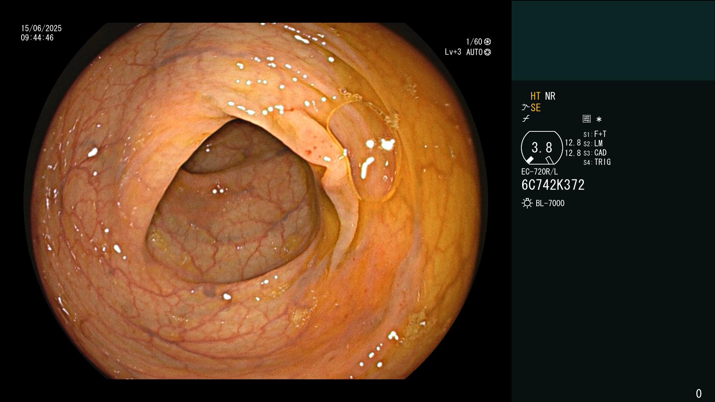Screen dimensions: 715x402
Task: Click the 1/60 shutter speed value
Action: click(x=474, y=42)
